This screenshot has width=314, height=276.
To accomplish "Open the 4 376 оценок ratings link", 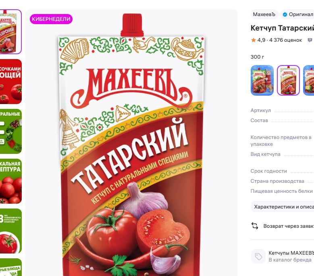I will coord(285,40).
